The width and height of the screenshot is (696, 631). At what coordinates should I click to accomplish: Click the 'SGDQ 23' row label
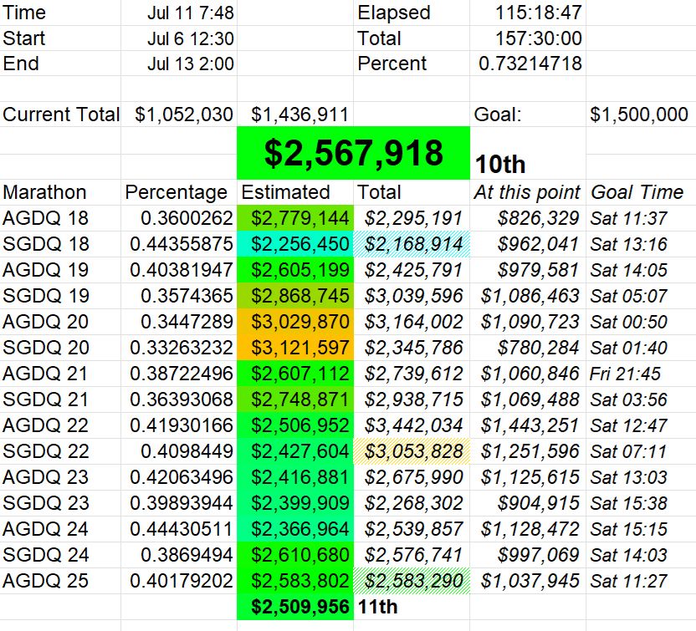pos(60,503)
